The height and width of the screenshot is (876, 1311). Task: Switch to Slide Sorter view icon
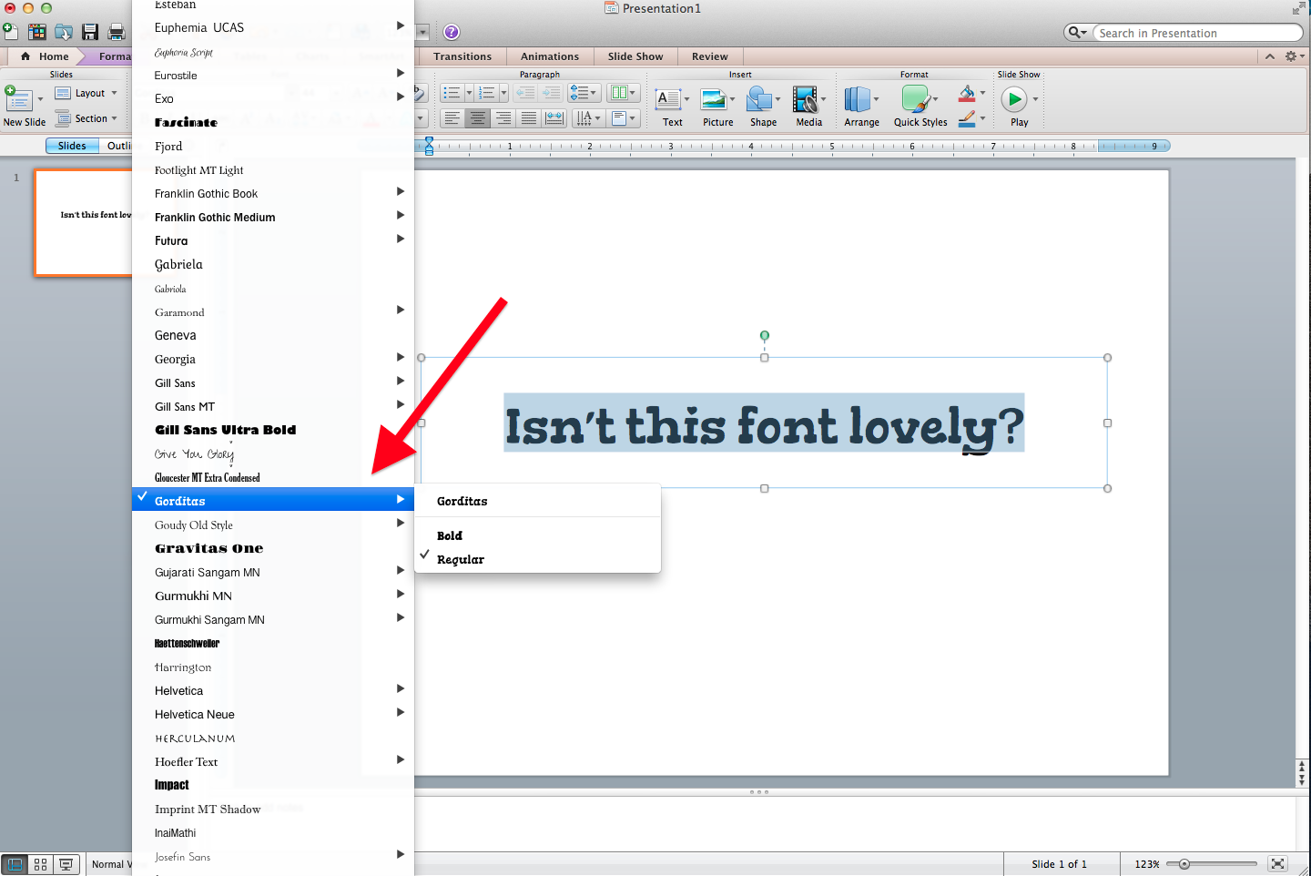[40, 863]
